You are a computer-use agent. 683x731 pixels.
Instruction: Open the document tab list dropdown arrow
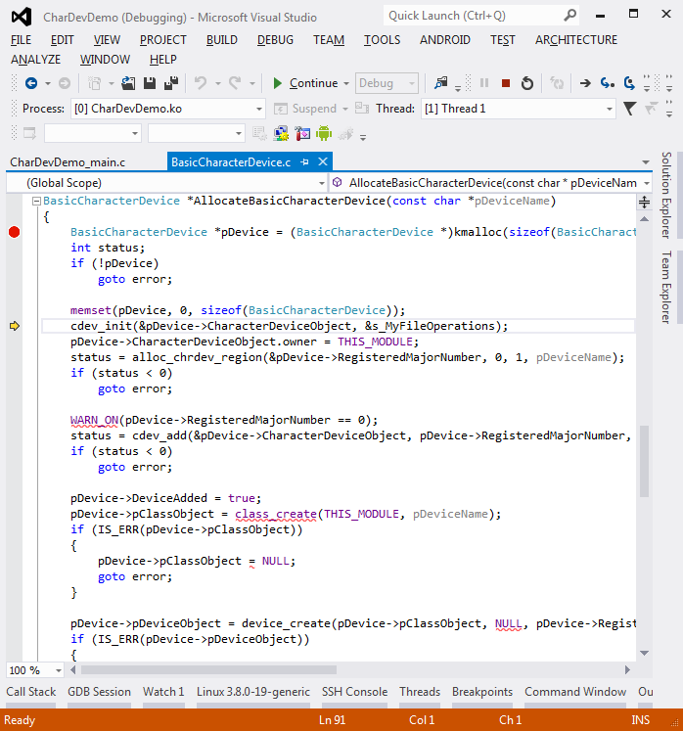pos(646,162)
